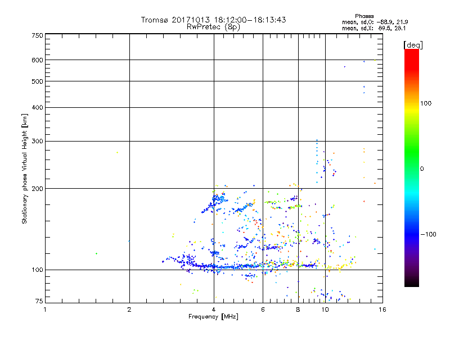Viewport: 450px width, 337px height.
Task: Click the x-axis tick label '8'
Action: [x=298, y=309]
